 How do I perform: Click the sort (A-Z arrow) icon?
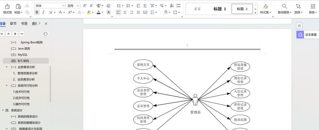point(172,6)
